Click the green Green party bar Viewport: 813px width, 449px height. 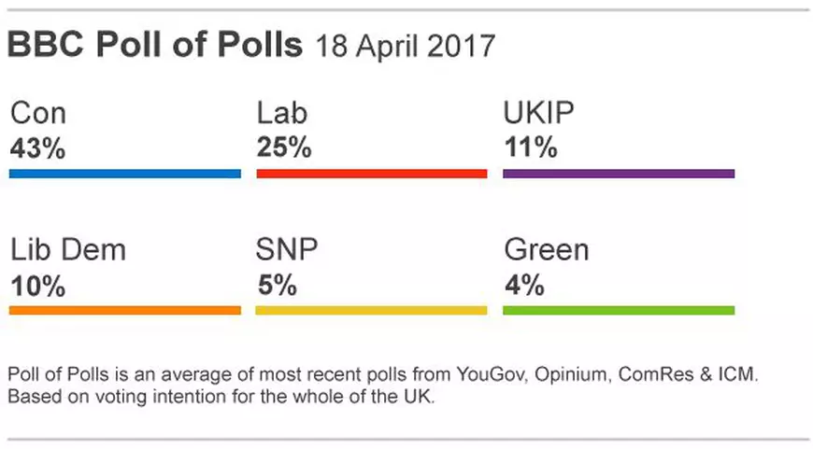pyautogui.click(x=619, y=310)
